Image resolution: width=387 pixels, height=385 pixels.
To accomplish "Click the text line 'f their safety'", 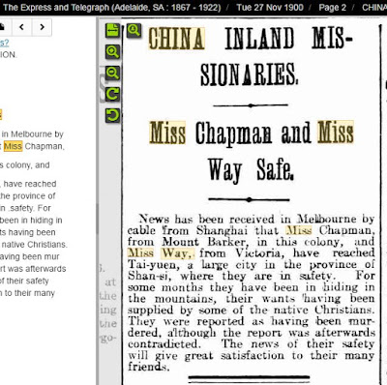I will 24,281.
